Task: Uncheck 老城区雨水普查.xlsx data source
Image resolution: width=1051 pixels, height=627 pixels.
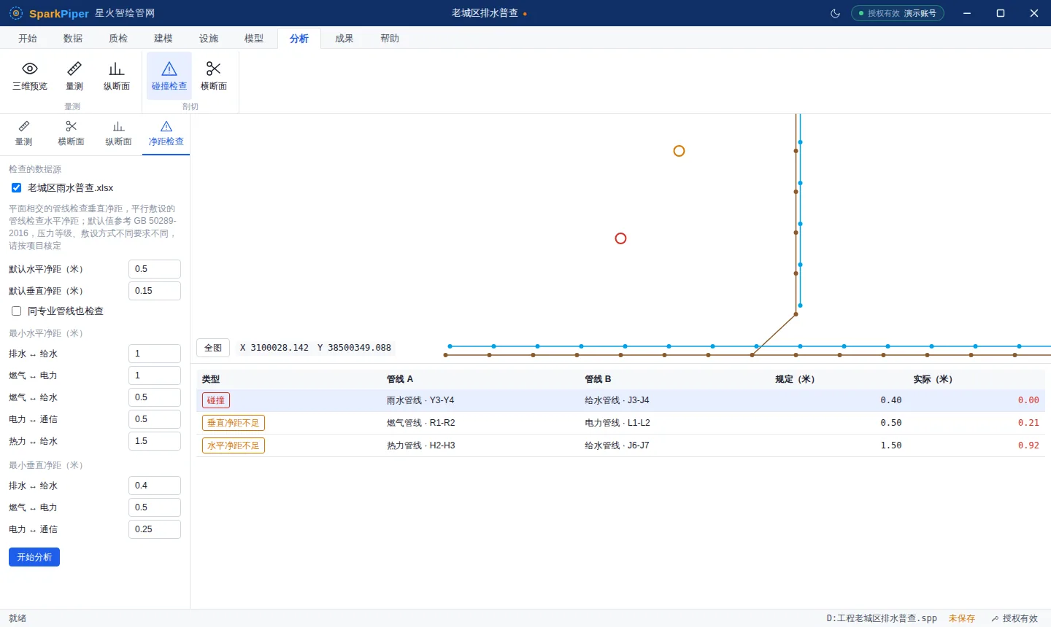Action: 16,188
